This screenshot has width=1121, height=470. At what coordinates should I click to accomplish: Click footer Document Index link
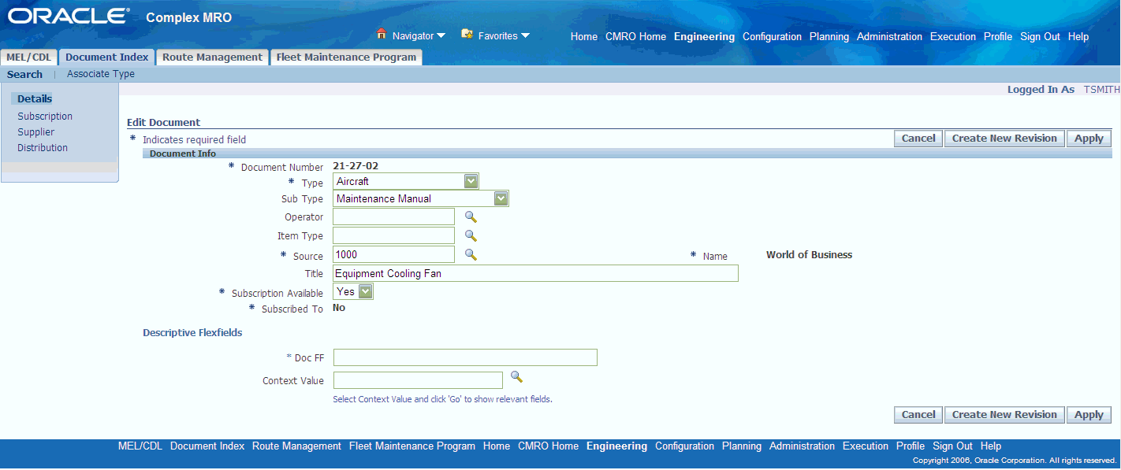click(207, 446)
